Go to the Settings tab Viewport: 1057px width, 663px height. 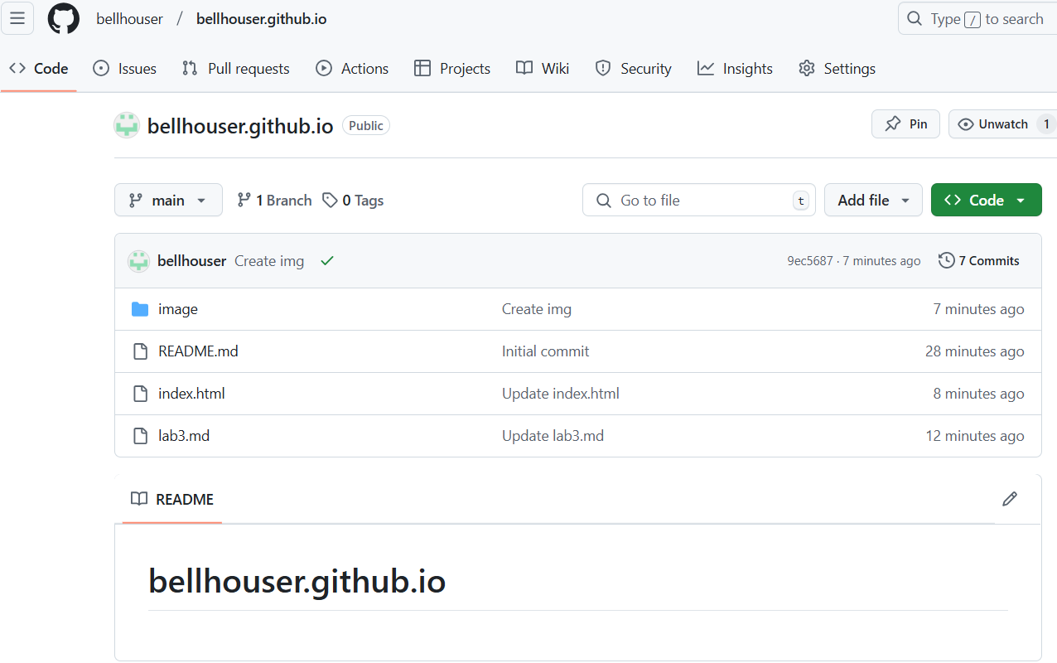coord(837,69)
